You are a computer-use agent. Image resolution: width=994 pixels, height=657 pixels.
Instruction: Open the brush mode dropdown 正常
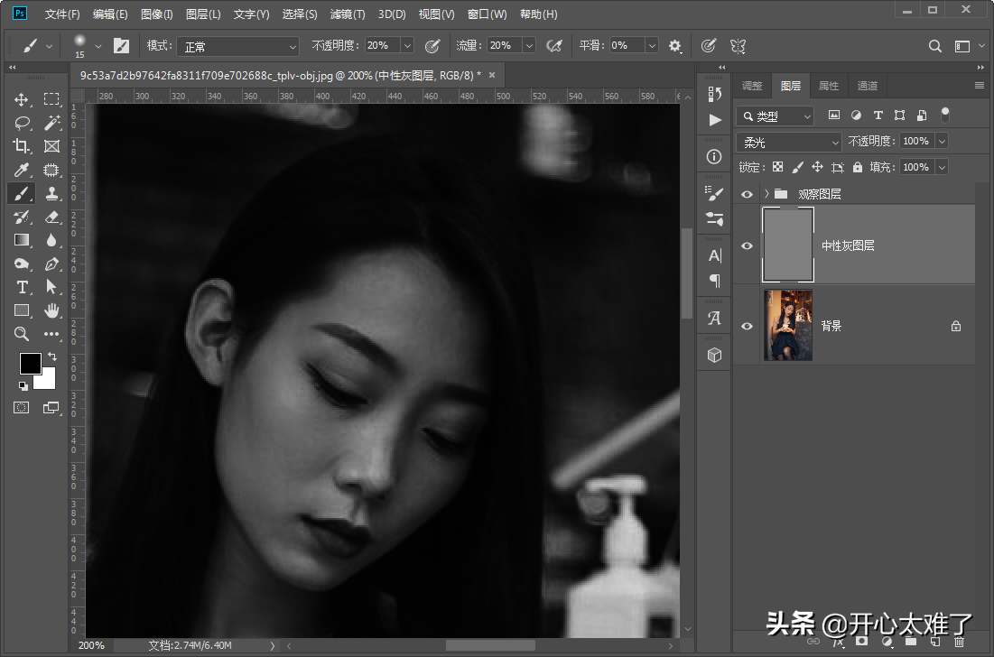237,46
